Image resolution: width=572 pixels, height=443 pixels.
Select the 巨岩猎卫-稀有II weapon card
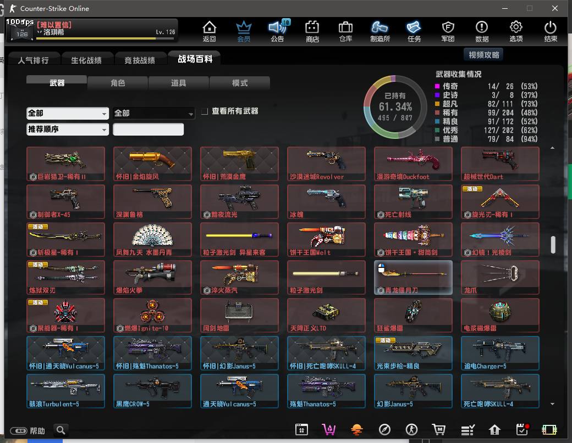tap(65, 164)
